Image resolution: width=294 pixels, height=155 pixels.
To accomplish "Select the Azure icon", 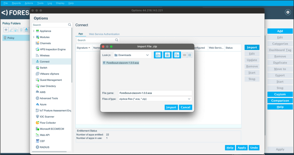I will click(x=37, y=104).
